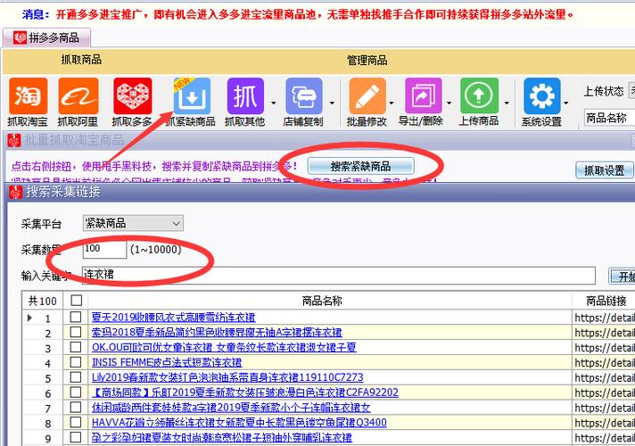The height and width of the screenshot is (446, 635).
Task: Expand the 采集平台 dropdown showing 紧缺商品
Action: (x=132, y=223)
